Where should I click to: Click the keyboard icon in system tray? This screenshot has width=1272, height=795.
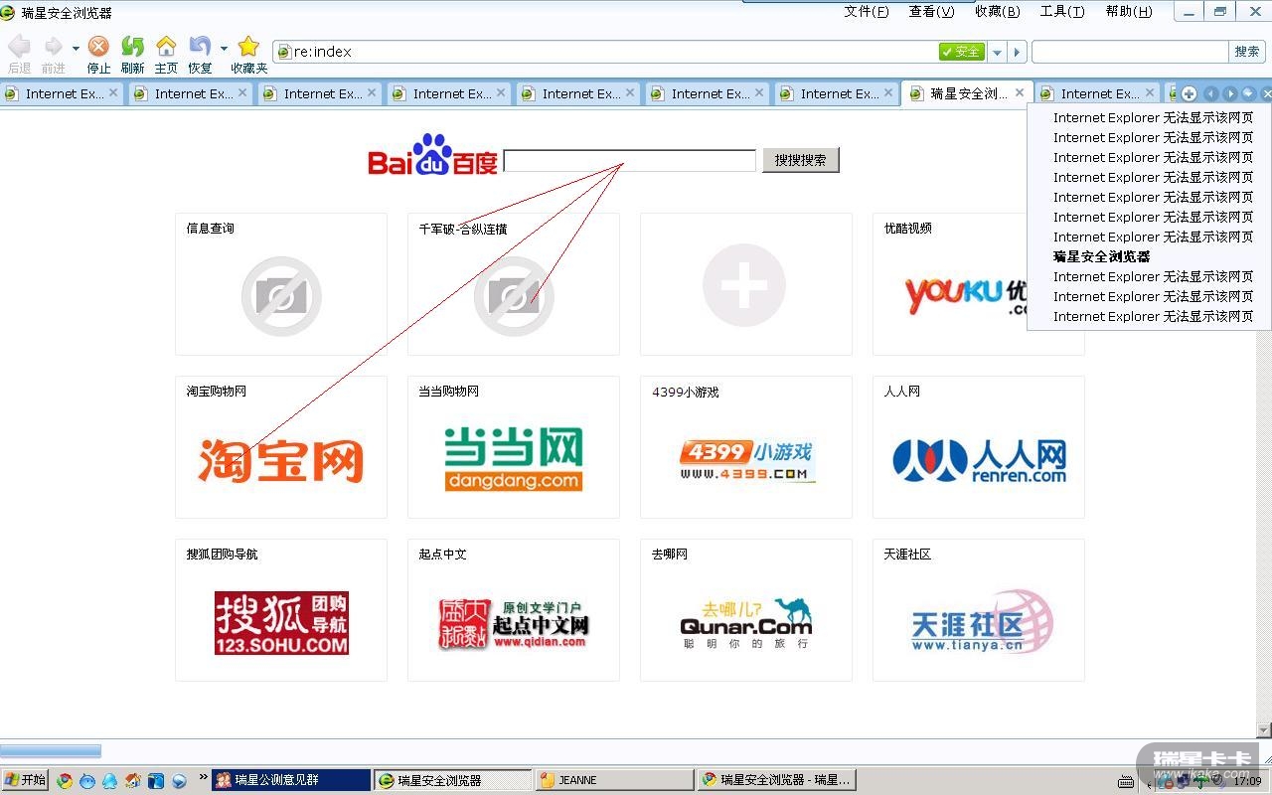1125,781
